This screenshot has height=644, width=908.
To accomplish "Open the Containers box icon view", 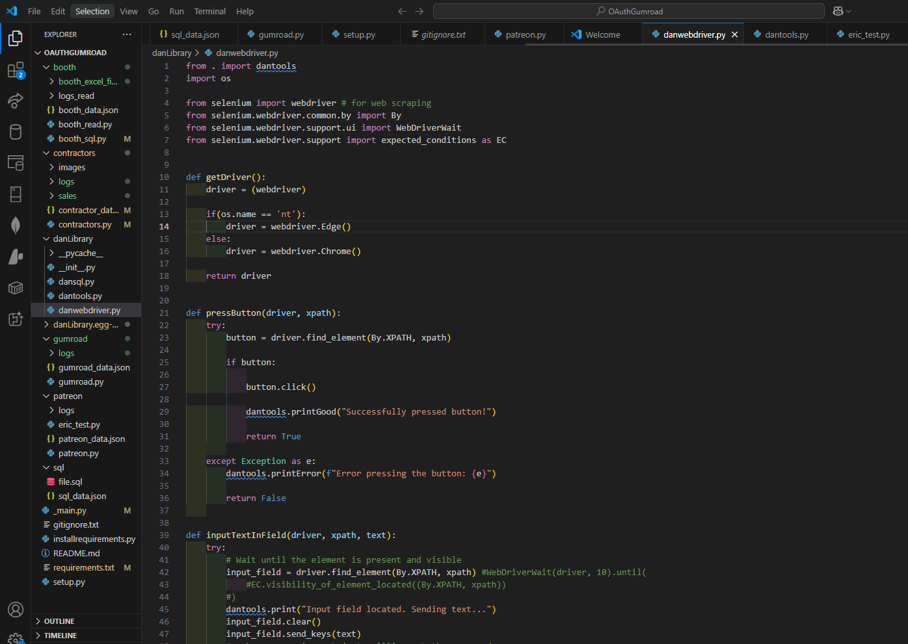I will [16, 287].
